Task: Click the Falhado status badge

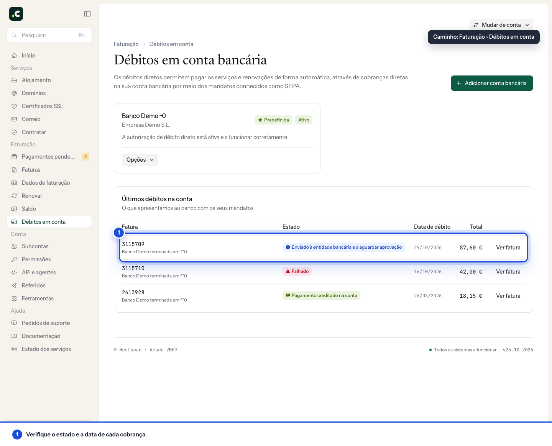Action: (x=297, y=271)
